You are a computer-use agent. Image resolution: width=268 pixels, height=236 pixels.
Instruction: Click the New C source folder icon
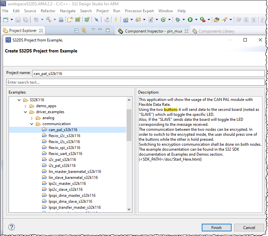[138, 20]
